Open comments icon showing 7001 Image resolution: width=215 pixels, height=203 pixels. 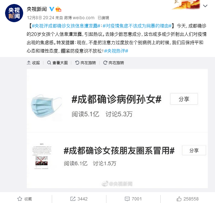[x=133, y=199]
